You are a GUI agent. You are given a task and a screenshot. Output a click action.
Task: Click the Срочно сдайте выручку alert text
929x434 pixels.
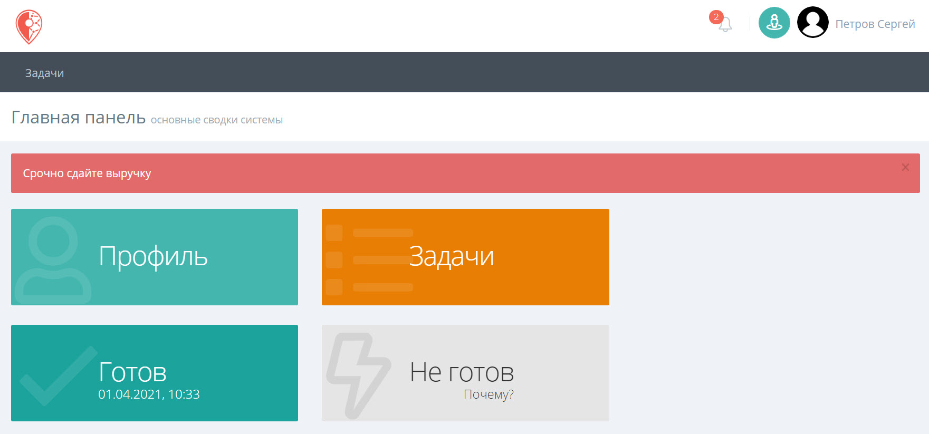[87, 173]
